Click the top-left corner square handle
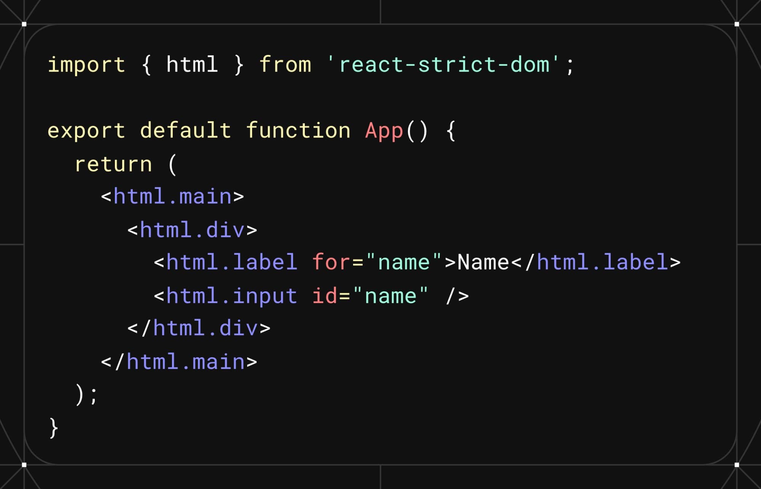 (24, 24)
